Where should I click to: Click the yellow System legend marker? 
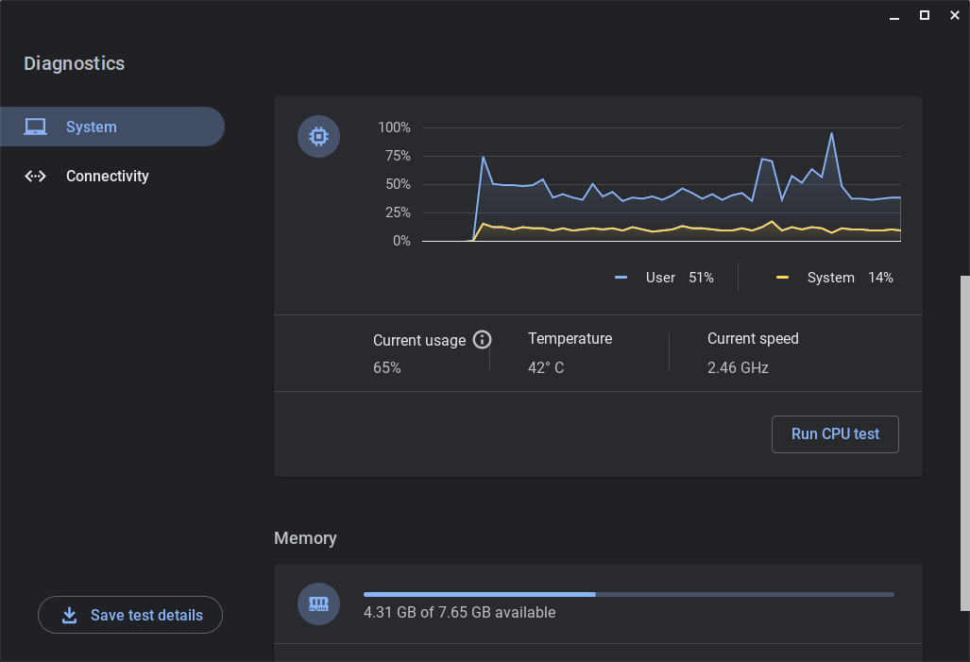782,278
